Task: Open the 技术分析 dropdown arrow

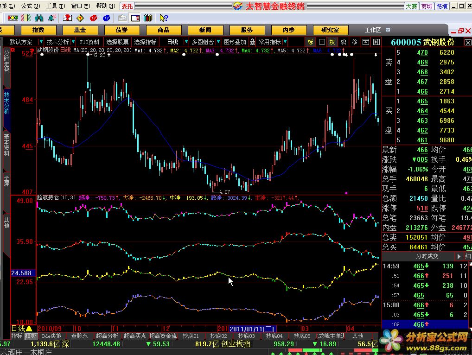Action: pyautogui.click(x=73, y=42)
